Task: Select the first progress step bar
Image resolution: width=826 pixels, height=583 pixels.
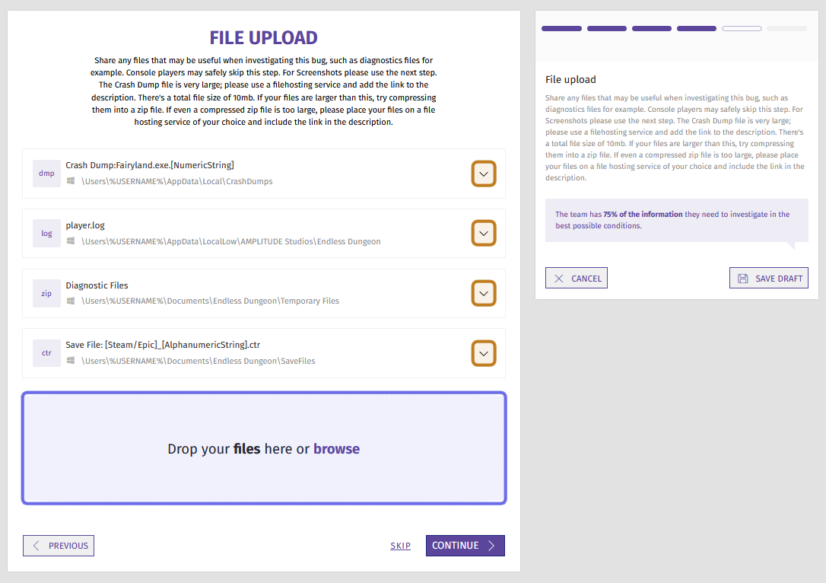Action: [561, 28]
